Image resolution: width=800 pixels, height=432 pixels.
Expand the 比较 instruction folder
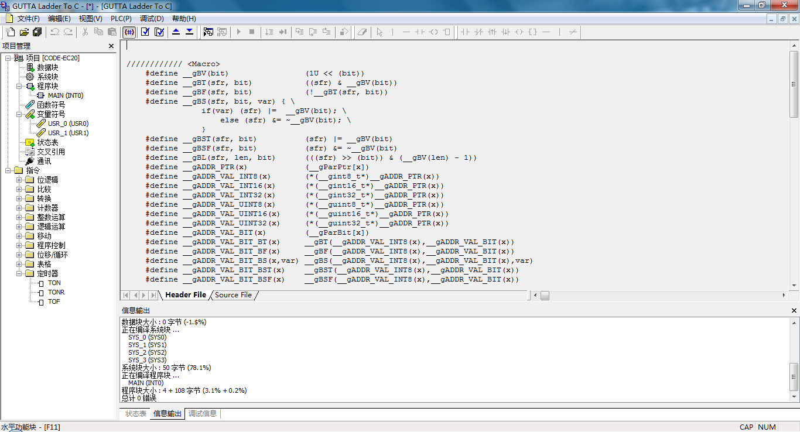[19, 189]
